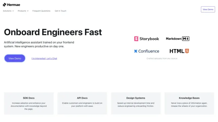
Task: Click the Hermae logo icon
Action: click(x=5, y=5)
